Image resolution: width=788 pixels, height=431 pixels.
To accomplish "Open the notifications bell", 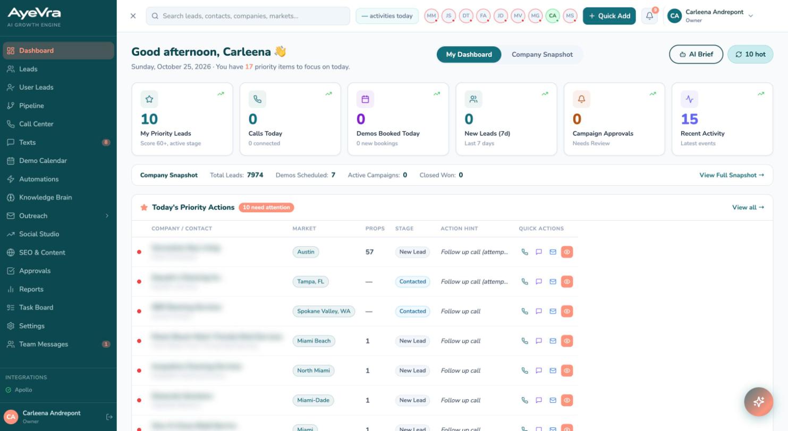I will 649,16.
